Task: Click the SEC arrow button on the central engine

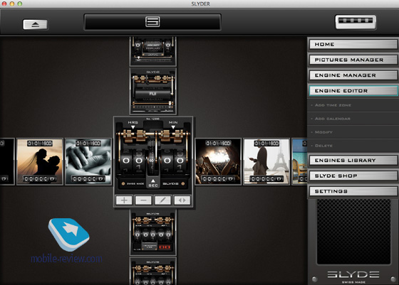Action: coord(153,183)
